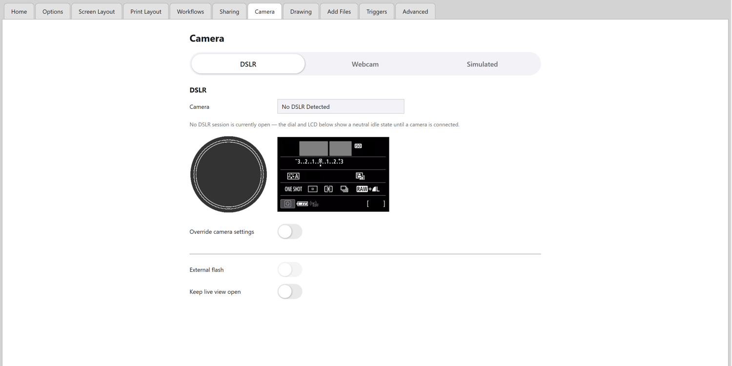Open the Camera selection dropdown
732x366 pixels.
[x=341, y=106]
